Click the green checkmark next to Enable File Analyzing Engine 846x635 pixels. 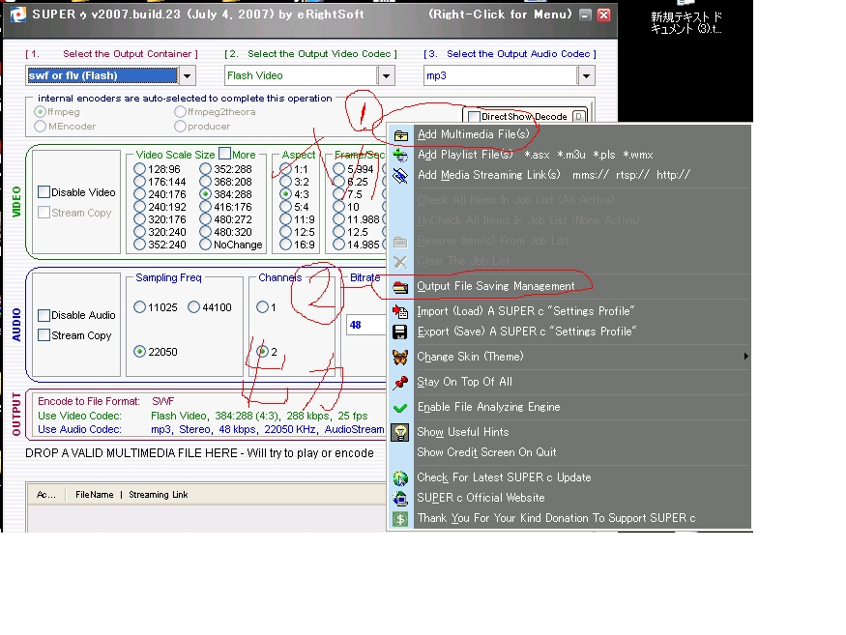[400, 408]
